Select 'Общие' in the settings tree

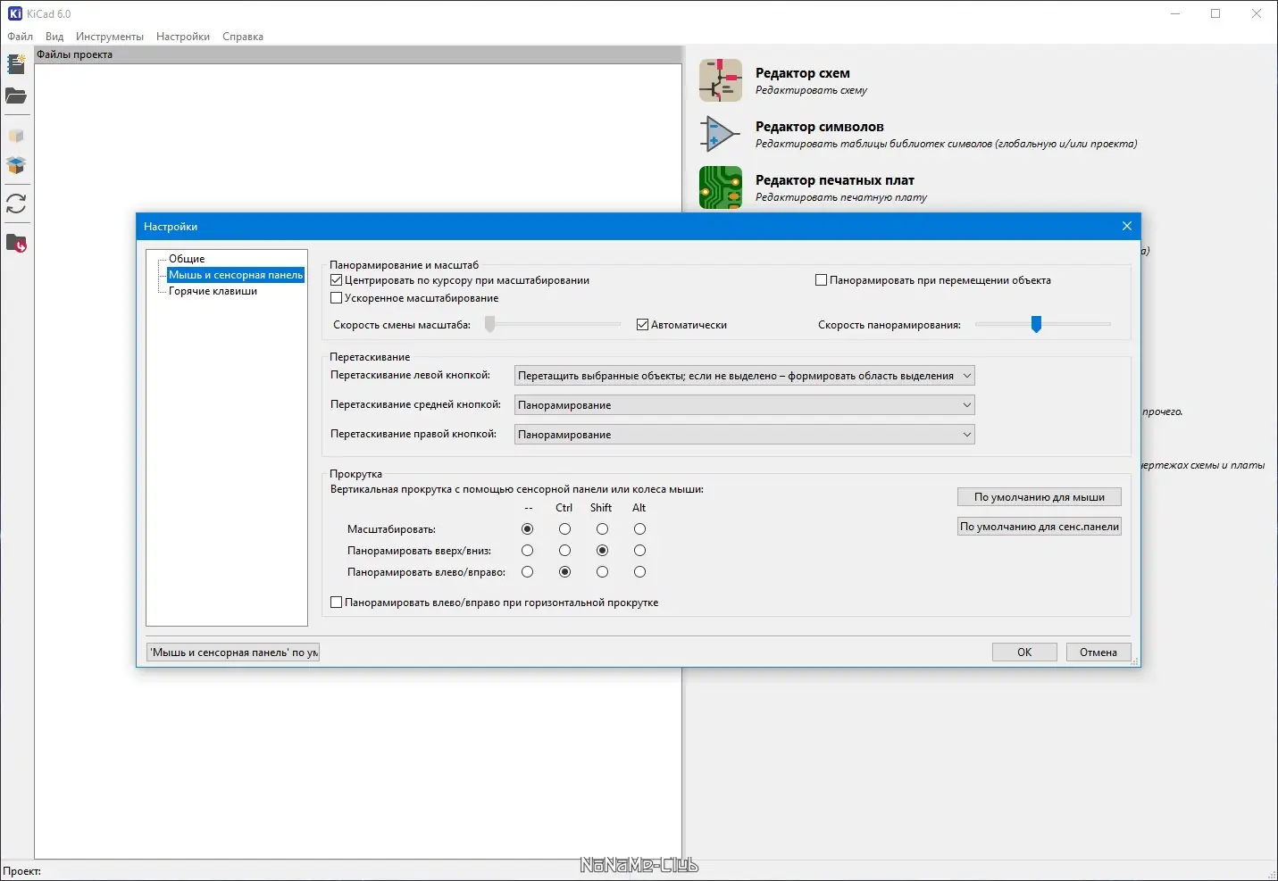(187, 259)
